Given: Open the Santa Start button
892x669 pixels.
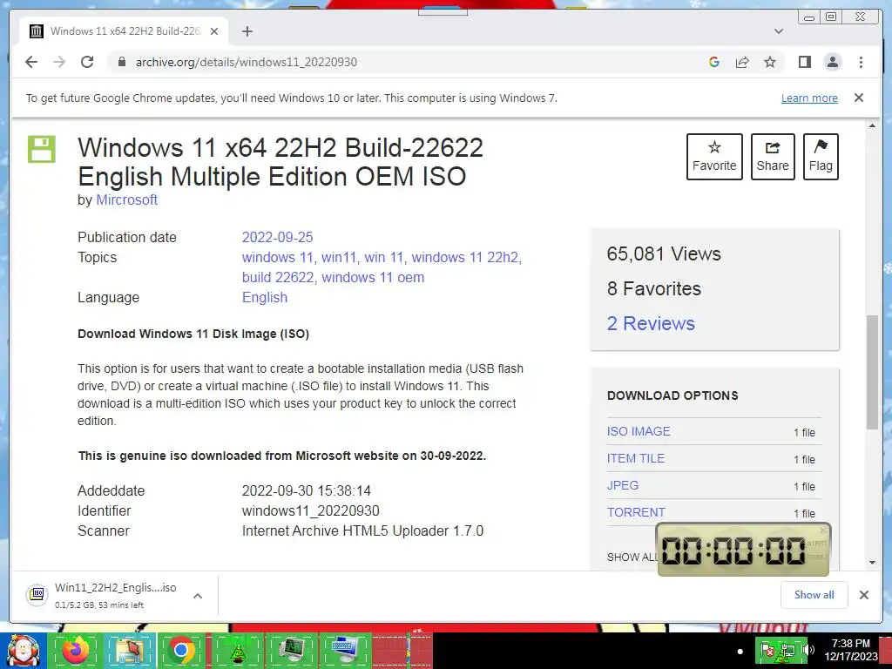Looking at the screenshot, I should [24, 651].
